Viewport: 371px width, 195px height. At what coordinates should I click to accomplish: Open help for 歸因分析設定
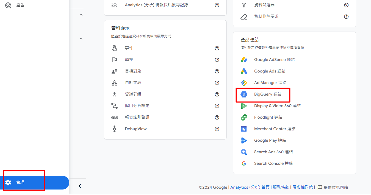point(217,106)
